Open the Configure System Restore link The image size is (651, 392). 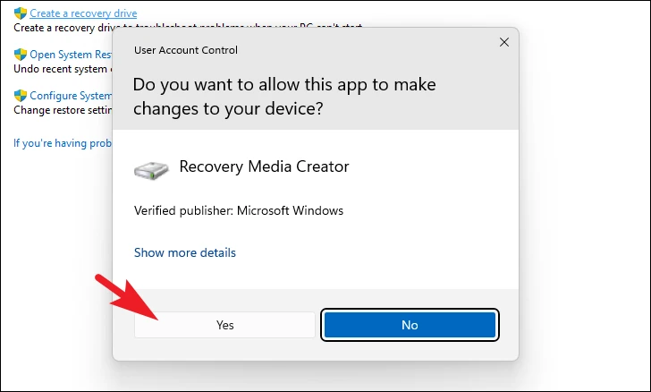(x=71, y=96)
